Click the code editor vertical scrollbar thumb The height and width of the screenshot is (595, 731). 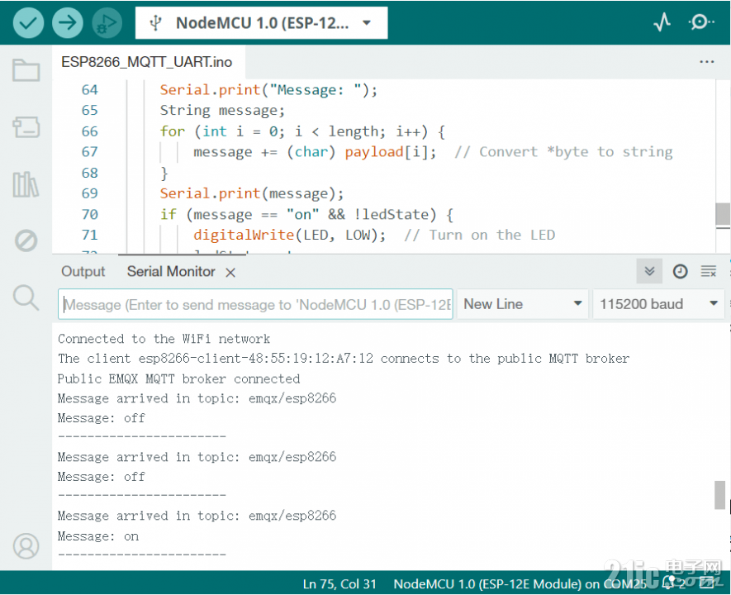pyautogui.click(x=723, y=215)
